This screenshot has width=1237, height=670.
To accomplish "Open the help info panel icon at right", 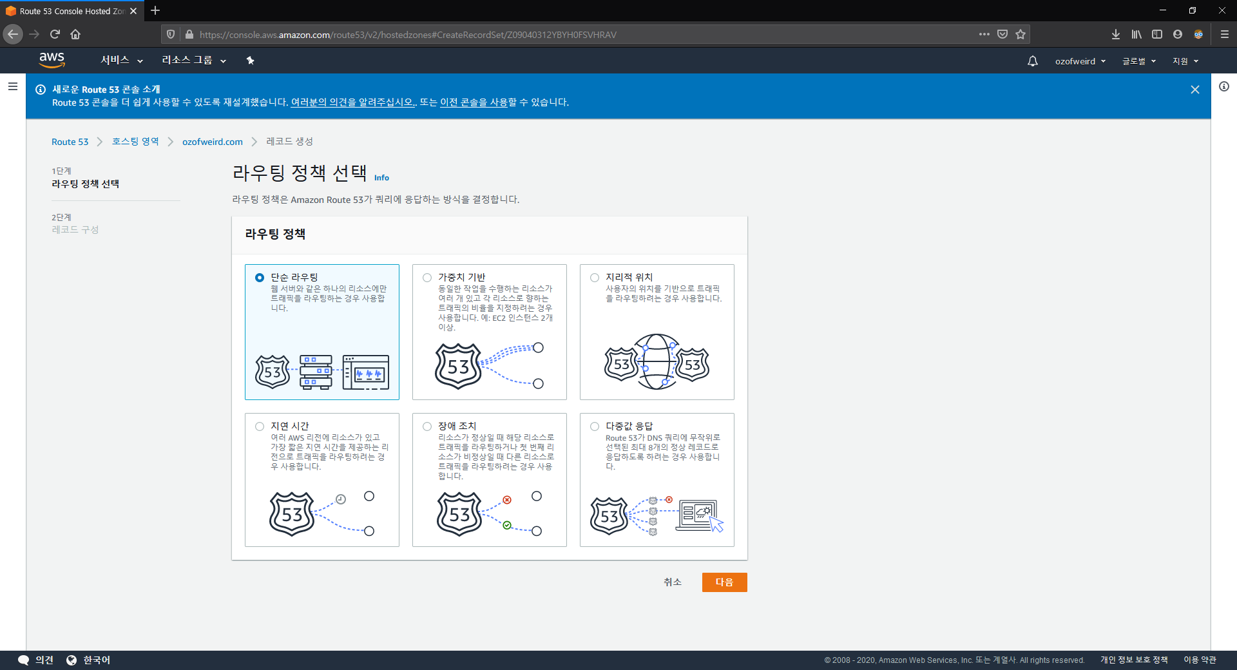I will click(1224, 86).
